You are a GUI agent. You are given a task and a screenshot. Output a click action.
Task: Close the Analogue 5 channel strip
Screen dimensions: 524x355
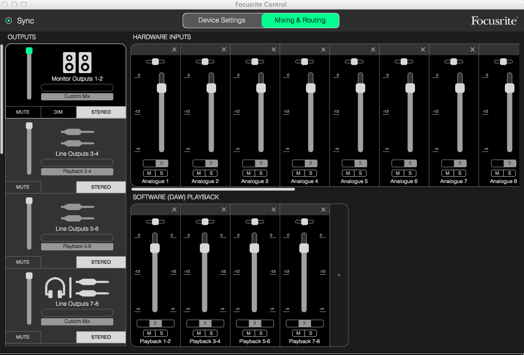[x=373, y=50]
